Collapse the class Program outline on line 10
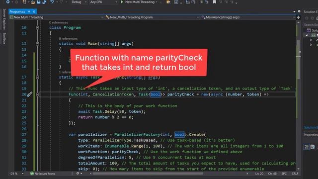Viewport: 318px width, 179px height. point(38,27)
